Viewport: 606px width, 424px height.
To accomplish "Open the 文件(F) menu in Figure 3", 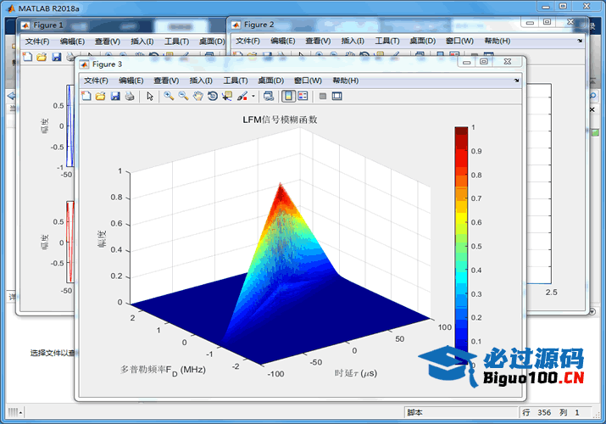I will pos(96,81).
